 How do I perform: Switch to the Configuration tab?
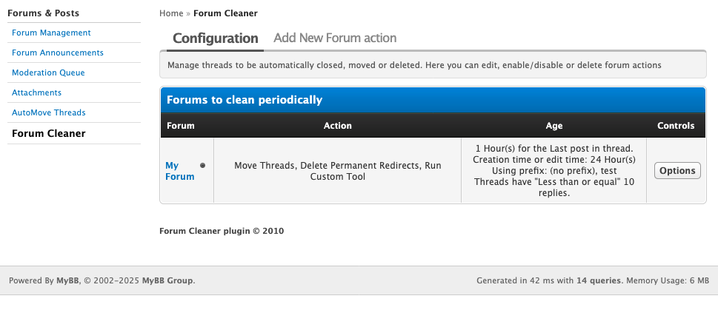pos(215,38)
